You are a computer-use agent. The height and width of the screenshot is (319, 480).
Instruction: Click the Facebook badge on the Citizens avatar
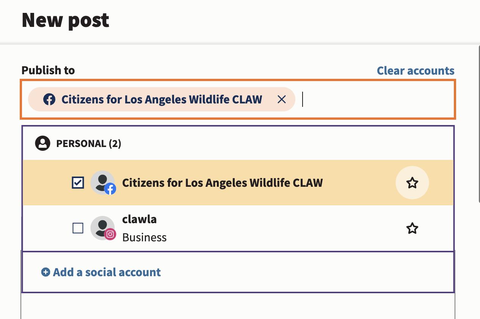coord(110,189)
